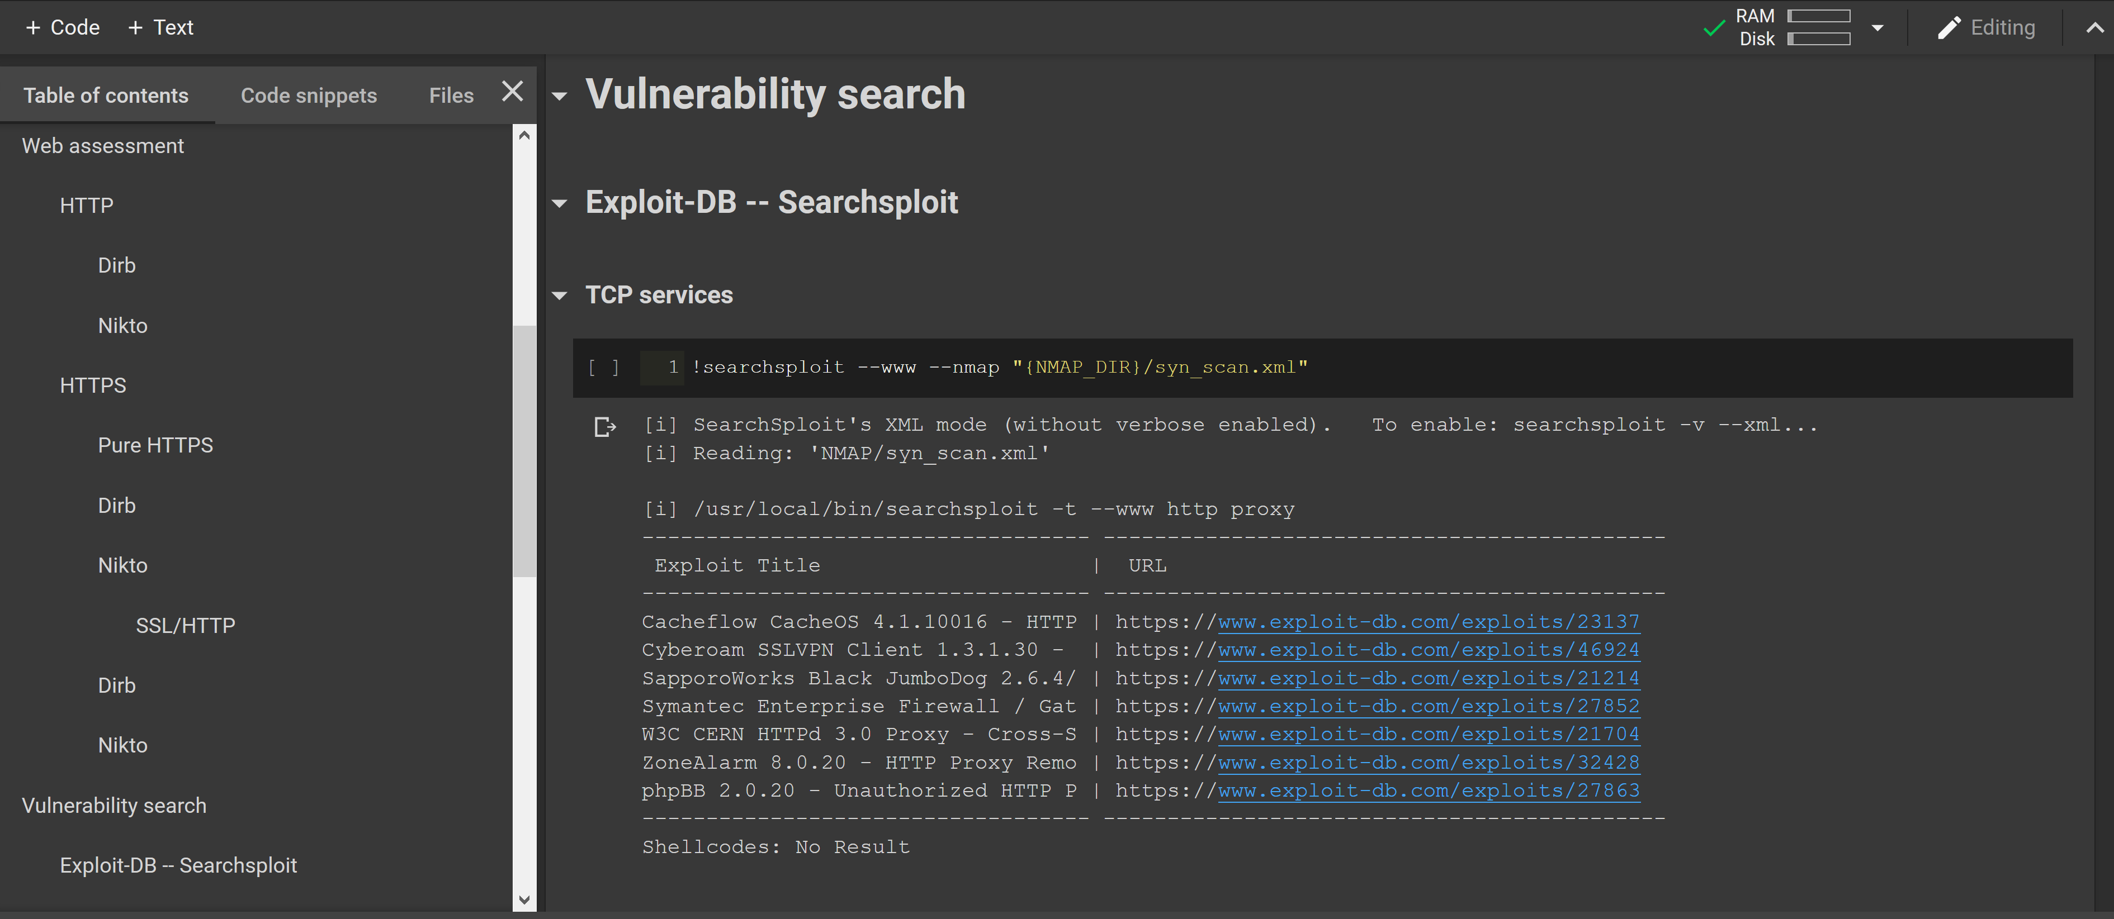Click the cell output toggle icon
The height and width of the screenshot is (919, 2114).
click(605, 427)
